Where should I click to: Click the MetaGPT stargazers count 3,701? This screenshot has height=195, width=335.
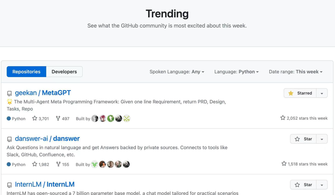pos(41,119)
